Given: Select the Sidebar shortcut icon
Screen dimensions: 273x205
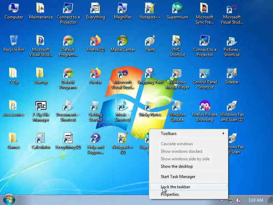Looking at the screenshot, I should click(232, 76).
